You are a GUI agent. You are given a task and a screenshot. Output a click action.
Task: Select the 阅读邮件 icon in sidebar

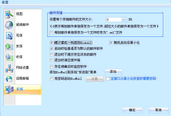pos(9,25)
